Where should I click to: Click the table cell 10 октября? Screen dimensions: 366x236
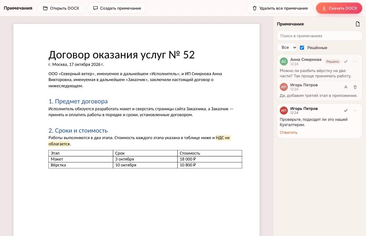(x=145, y=165)
